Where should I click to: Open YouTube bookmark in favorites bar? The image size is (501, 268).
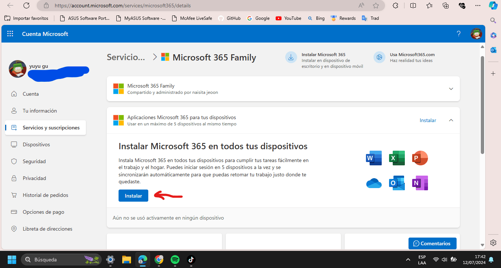[288, 18]
